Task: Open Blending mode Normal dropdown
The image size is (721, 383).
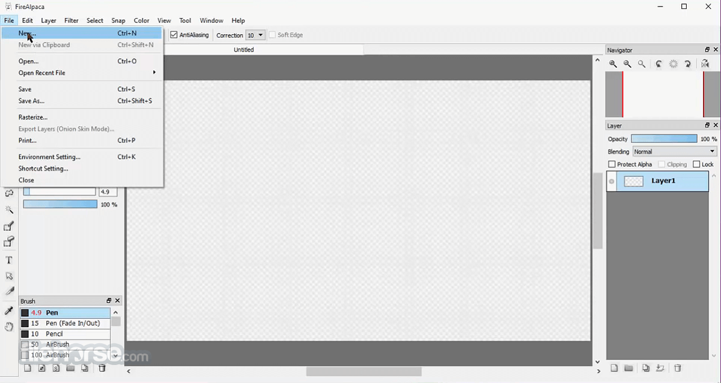Action: [675, 152]
